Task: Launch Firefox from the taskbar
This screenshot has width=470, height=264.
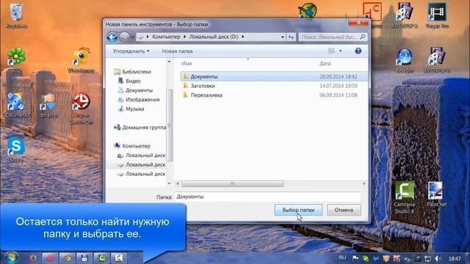Action: click(x=32, y=258)
